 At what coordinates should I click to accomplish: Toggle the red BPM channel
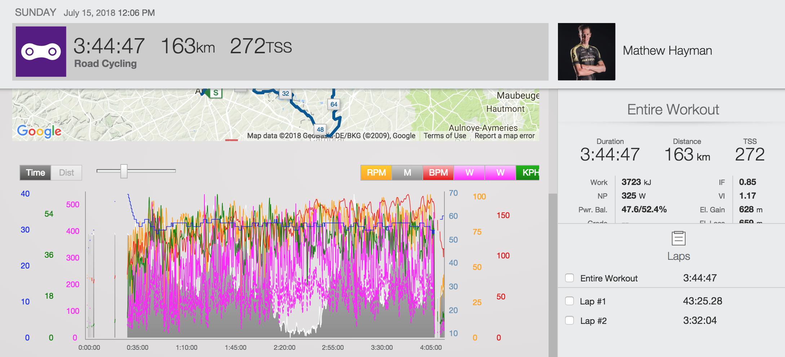pyautogui.click(x=438, y=173)
